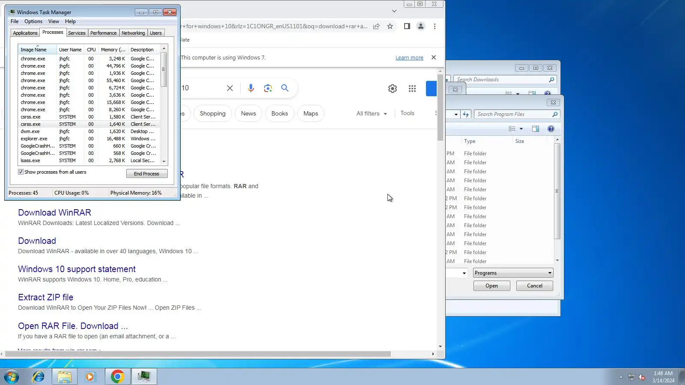Open the Download WinRAR result link
Image resolution: width=685 pixels, height=385 pixels.
click(54, 213)
